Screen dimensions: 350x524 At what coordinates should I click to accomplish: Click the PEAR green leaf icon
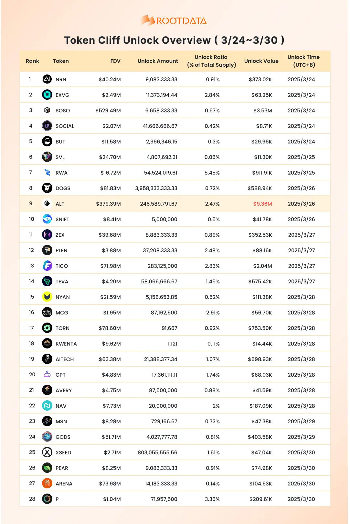click(x=47, y=468)
